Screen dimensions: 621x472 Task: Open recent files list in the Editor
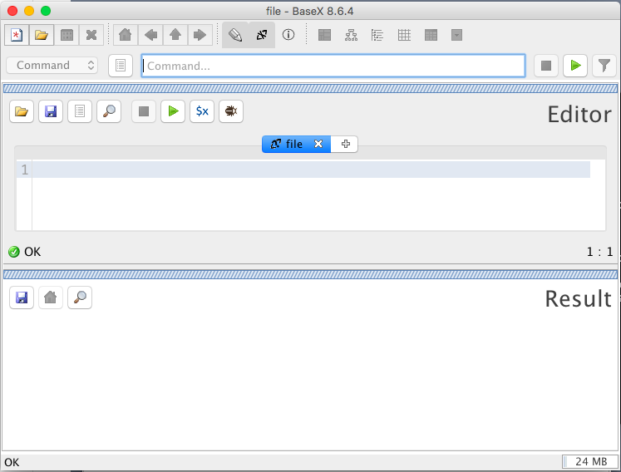tap(80, 111)
